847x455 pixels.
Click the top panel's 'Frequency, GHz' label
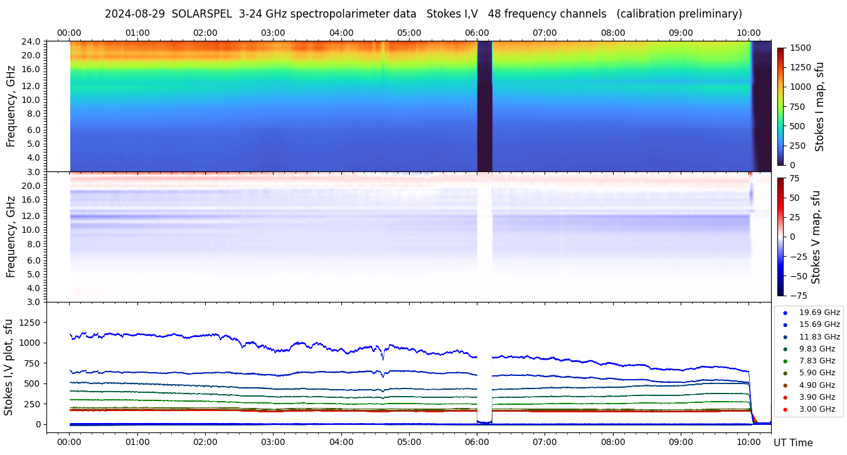(x=11, y=106)
